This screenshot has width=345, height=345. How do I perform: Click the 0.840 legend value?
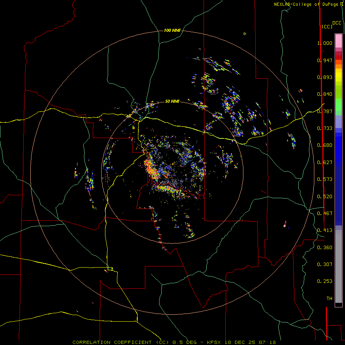click(325, 94)
